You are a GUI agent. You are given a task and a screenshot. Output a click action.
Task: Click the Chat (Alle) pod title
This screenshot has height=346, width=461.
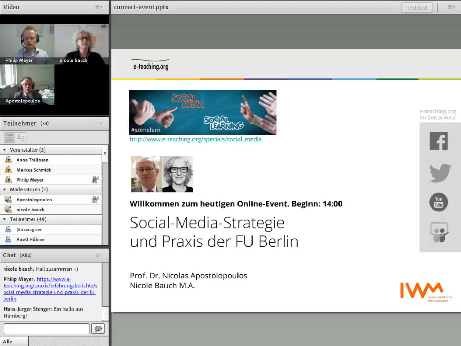(17, 255)
